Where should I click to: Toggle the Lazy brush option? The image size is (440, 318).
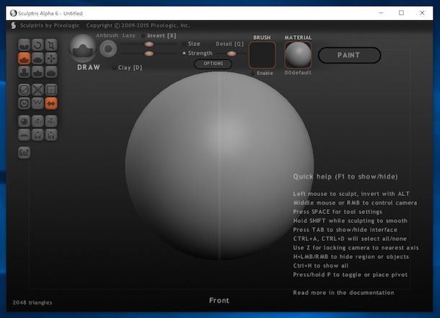click(129, 35)
